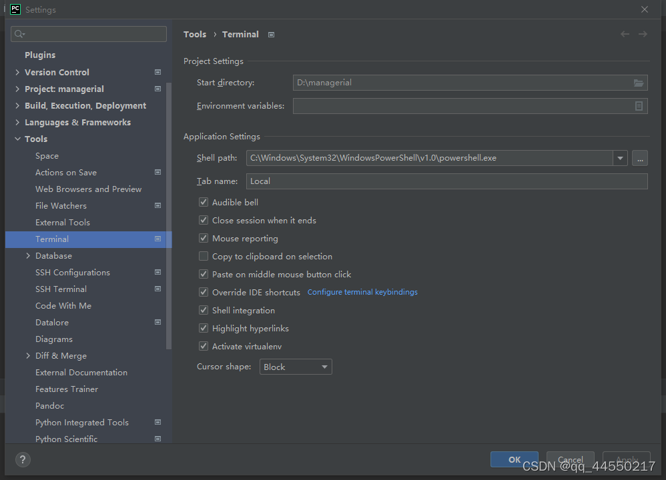Open Configure terminal keybindings link
The height and width of the screenshot is (480, 666).
pos(362,292)
